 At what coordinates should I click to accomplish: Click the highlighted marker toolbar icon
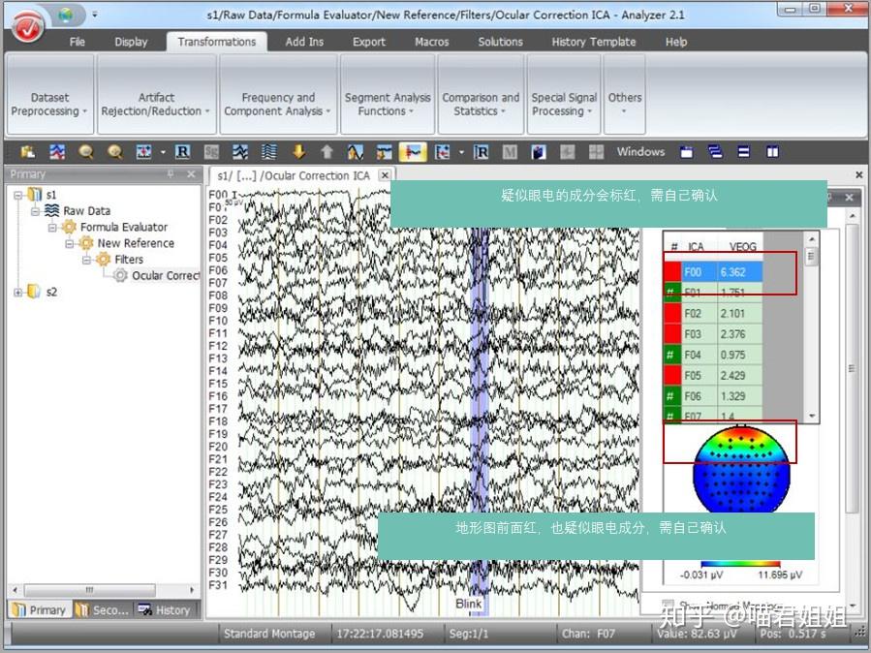[x=413, y=151]
